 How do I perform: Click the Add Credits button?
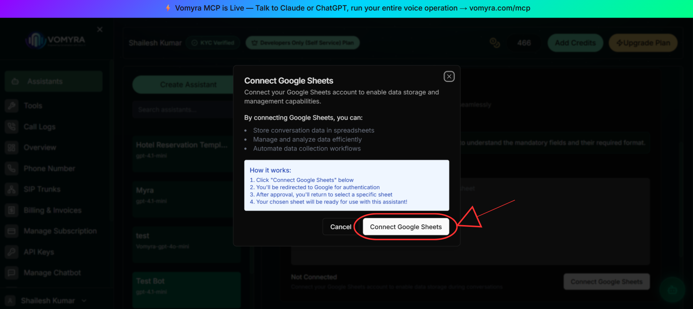pyautogui.click(x=575, y=43)
